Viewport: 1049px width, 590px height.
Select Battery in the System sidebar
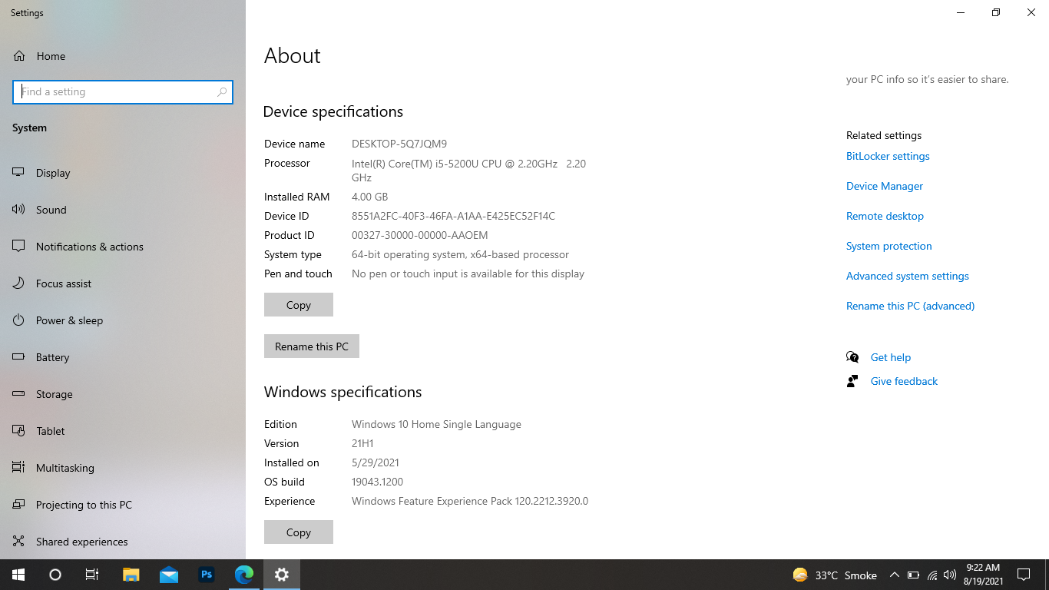[54, 356]
